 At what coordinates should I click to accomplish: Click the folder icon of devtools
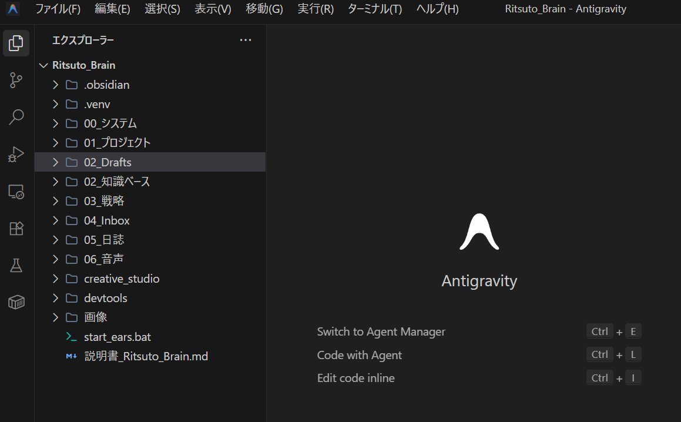(x=72, y=298)
